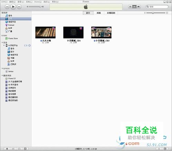Switch to Cover Flow view button

[139, 7]
